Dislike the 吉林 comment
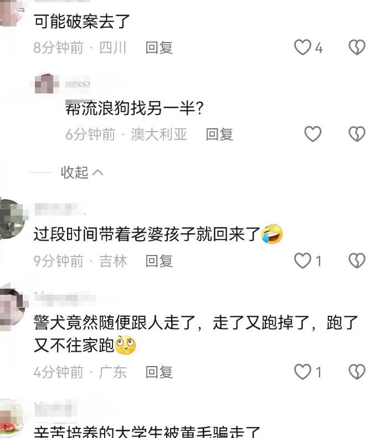This screenshot has height=438, width=370. (x=357, y=260)
